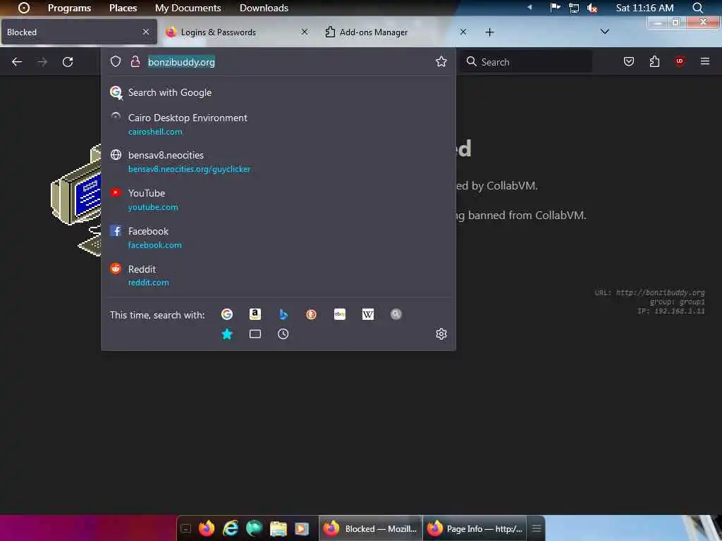Reload the current page
This screenshot has width=722, height=541.
click(x=68, y=62)
